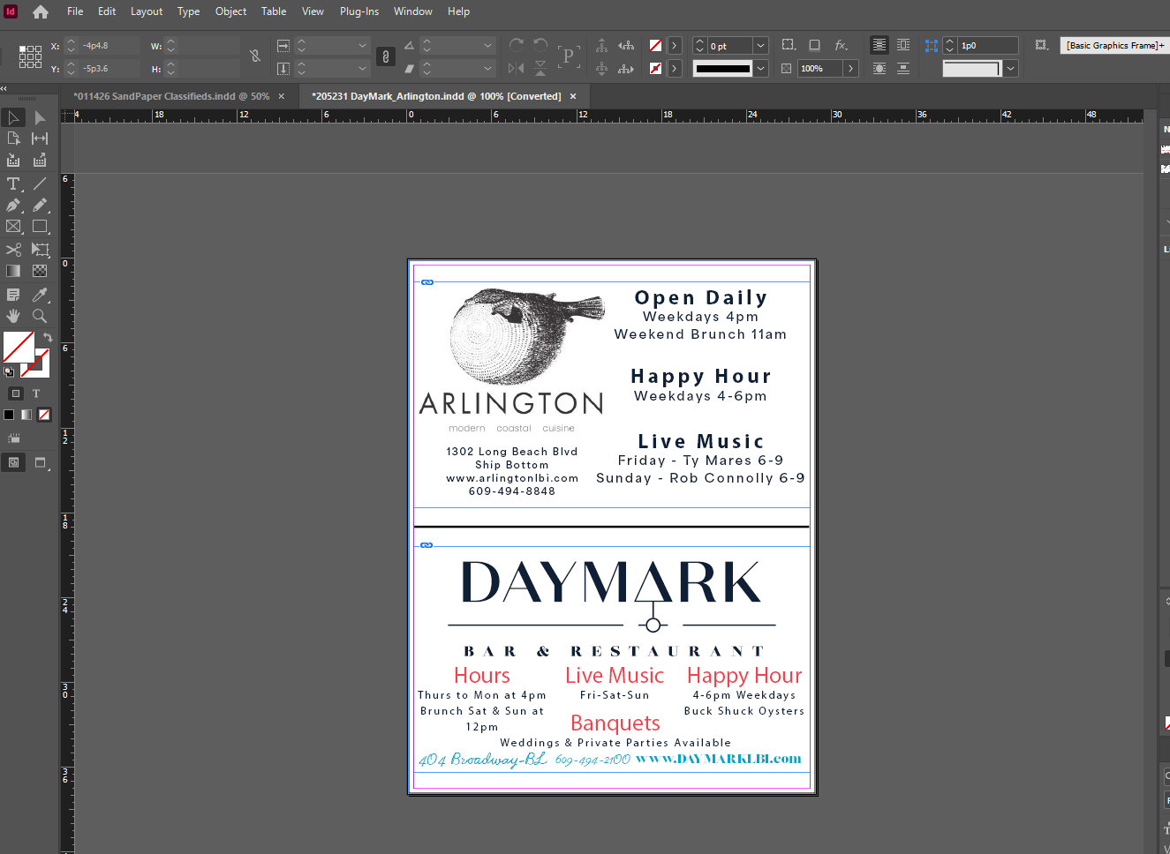This screenshot has width=1170, height=854.
Task: Select wrap around bounding box option
Action: point(903,45)
